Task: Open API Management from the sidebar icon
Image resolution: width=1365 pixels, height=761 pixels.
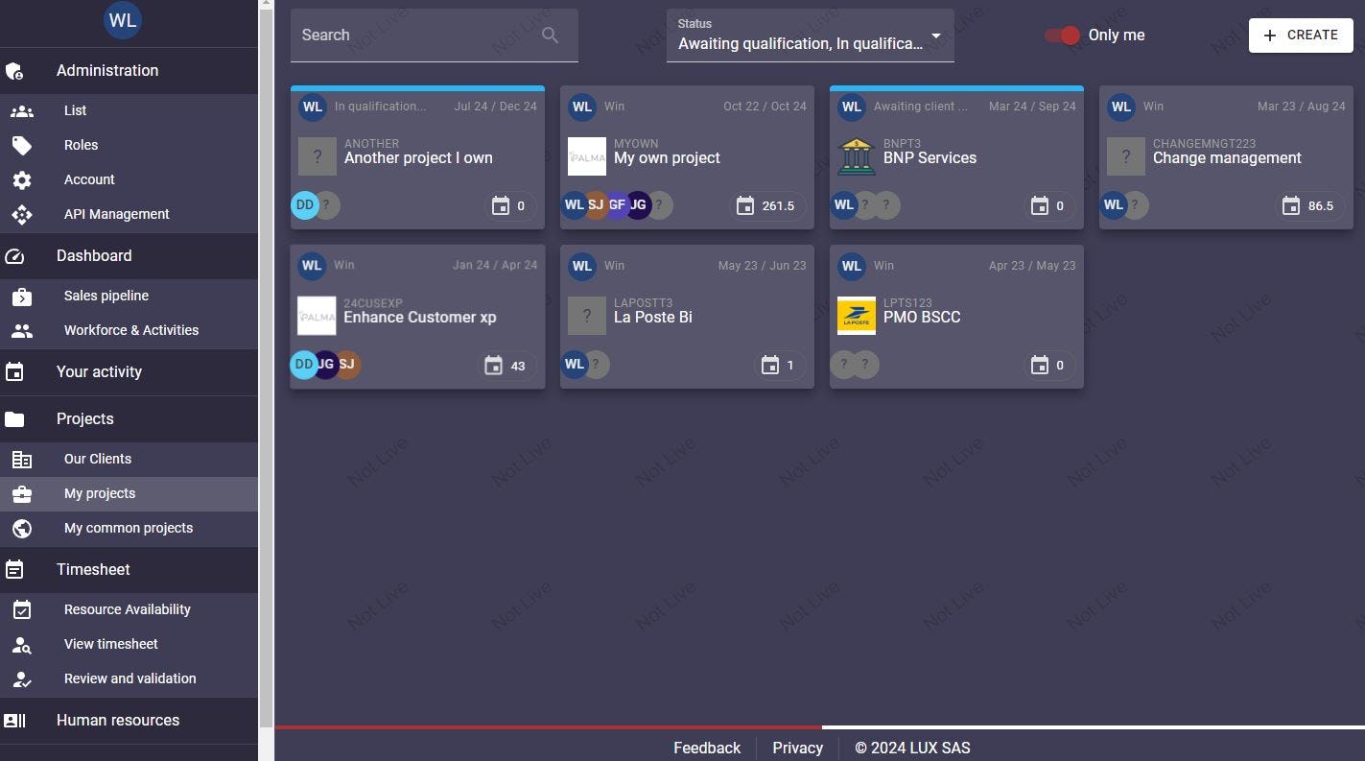Action: (x=22, y=214)
